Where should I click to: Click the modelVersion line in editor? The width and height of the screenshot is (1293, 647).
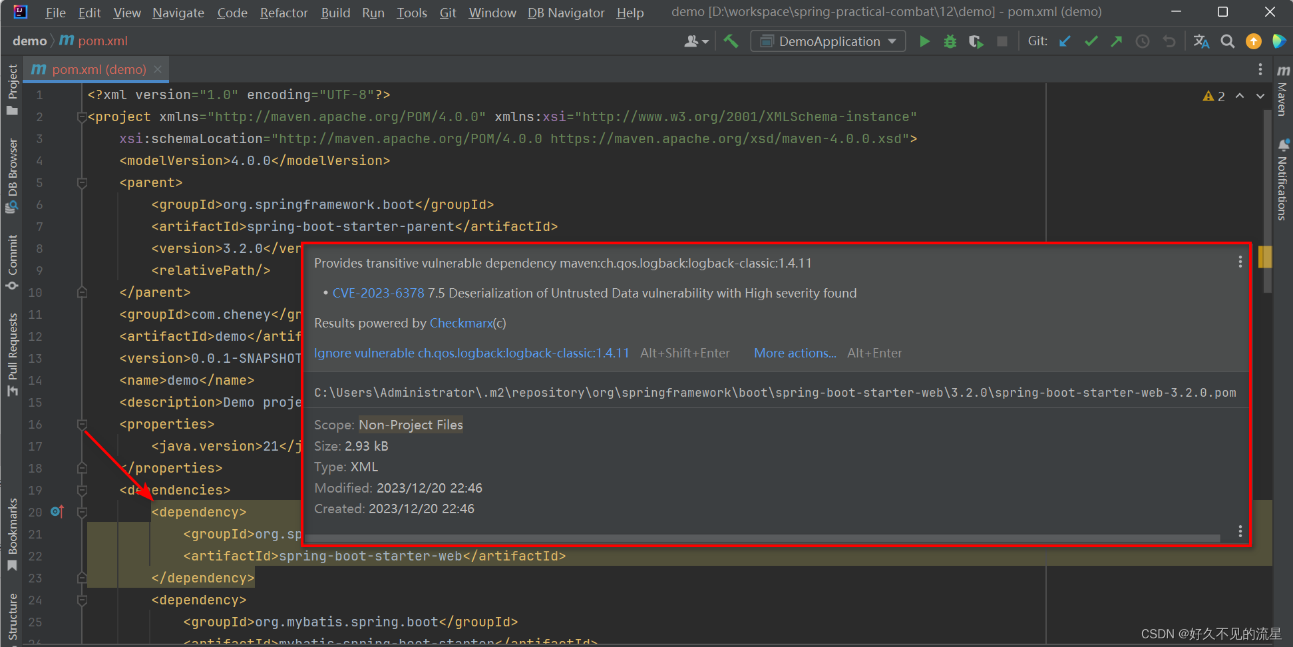pyautogui.click(x=254, y=160)
